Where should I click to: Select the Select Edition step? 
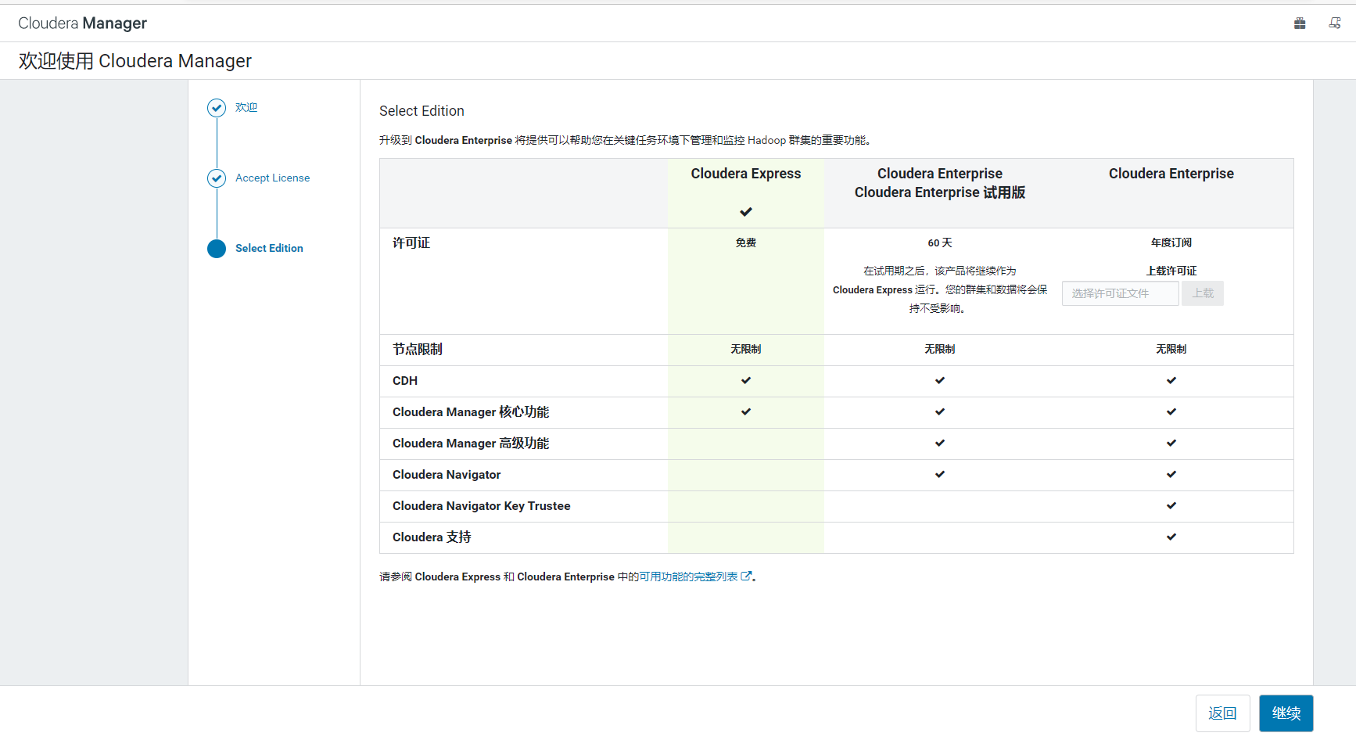(x=269, y=248)
